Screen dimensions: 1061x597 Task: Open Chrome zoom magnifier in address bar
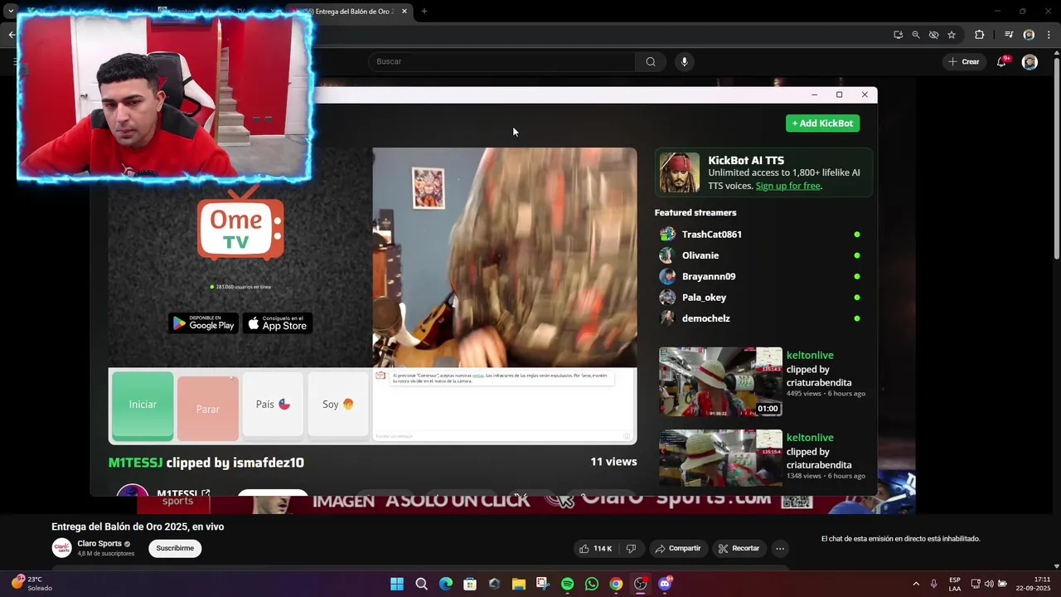point(916,35)
